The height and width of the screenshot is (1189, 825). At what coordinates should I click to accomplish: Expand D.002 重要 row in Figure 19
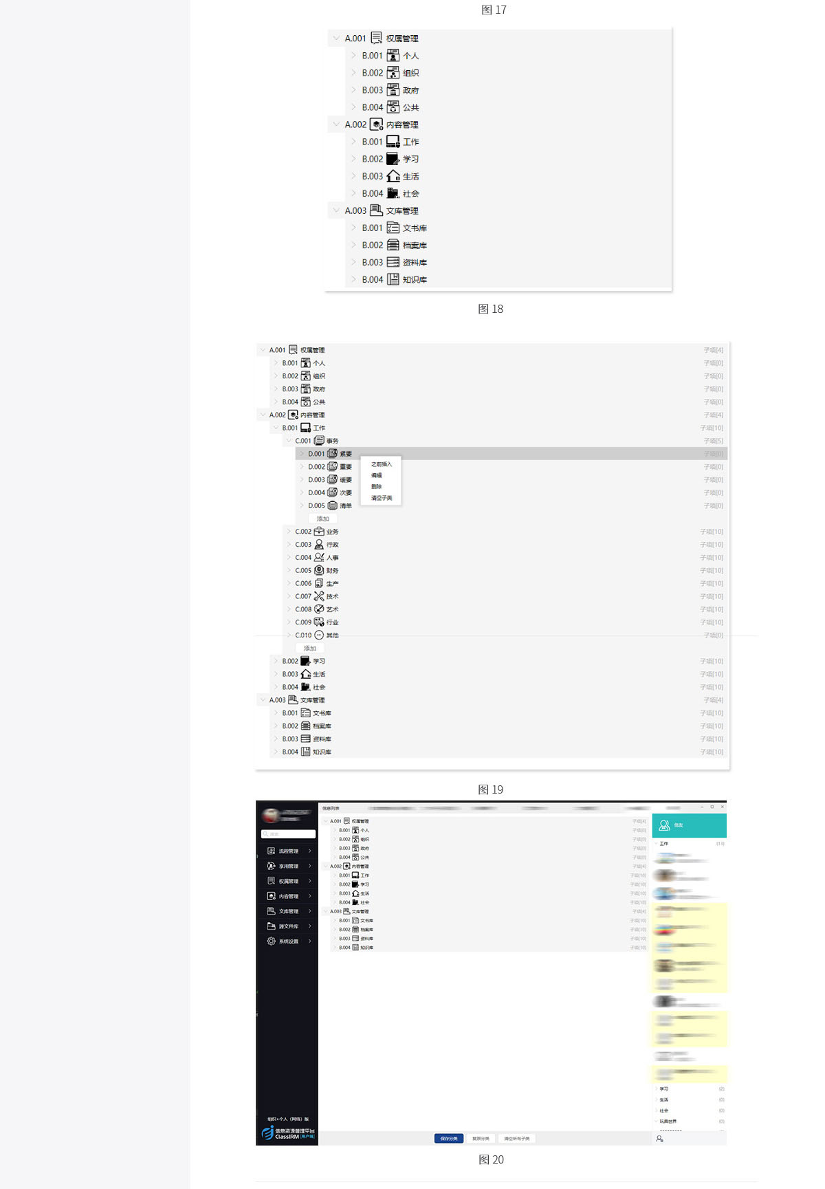tap(301, 466)
